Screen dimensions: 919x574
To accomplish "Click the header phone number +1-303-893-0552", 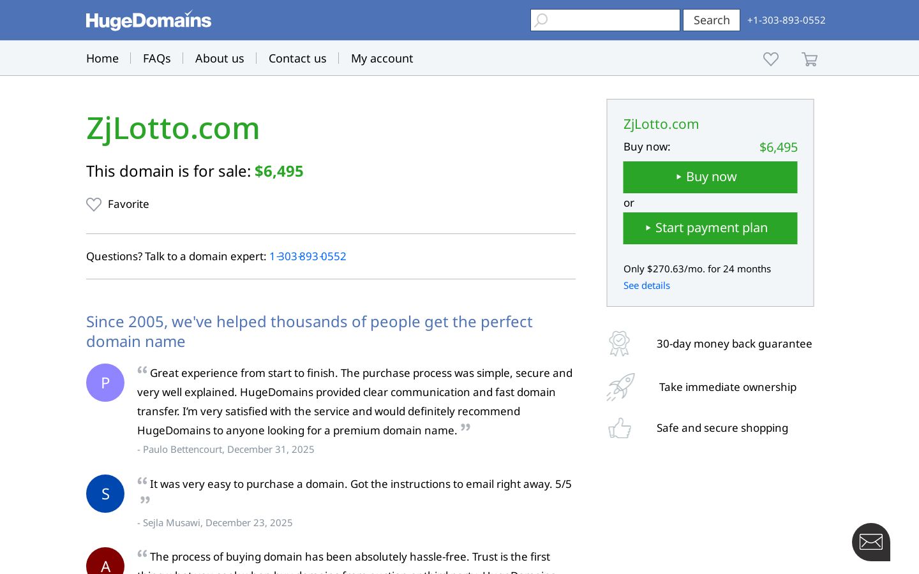I will pyautogui.click(x=786, y=20).
